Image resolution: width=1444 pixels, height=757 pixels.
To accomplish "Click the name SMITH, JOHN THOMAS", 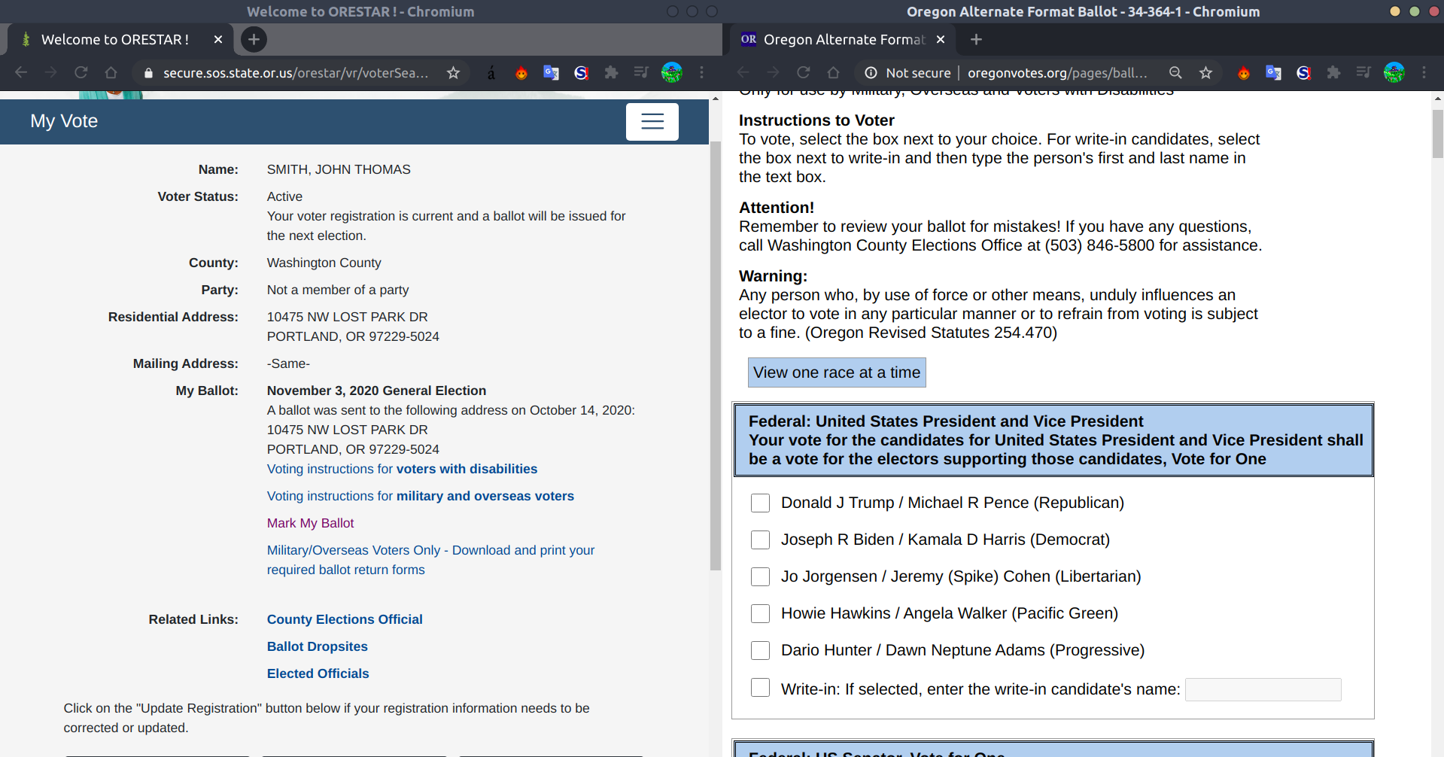I will click(339, 169).
